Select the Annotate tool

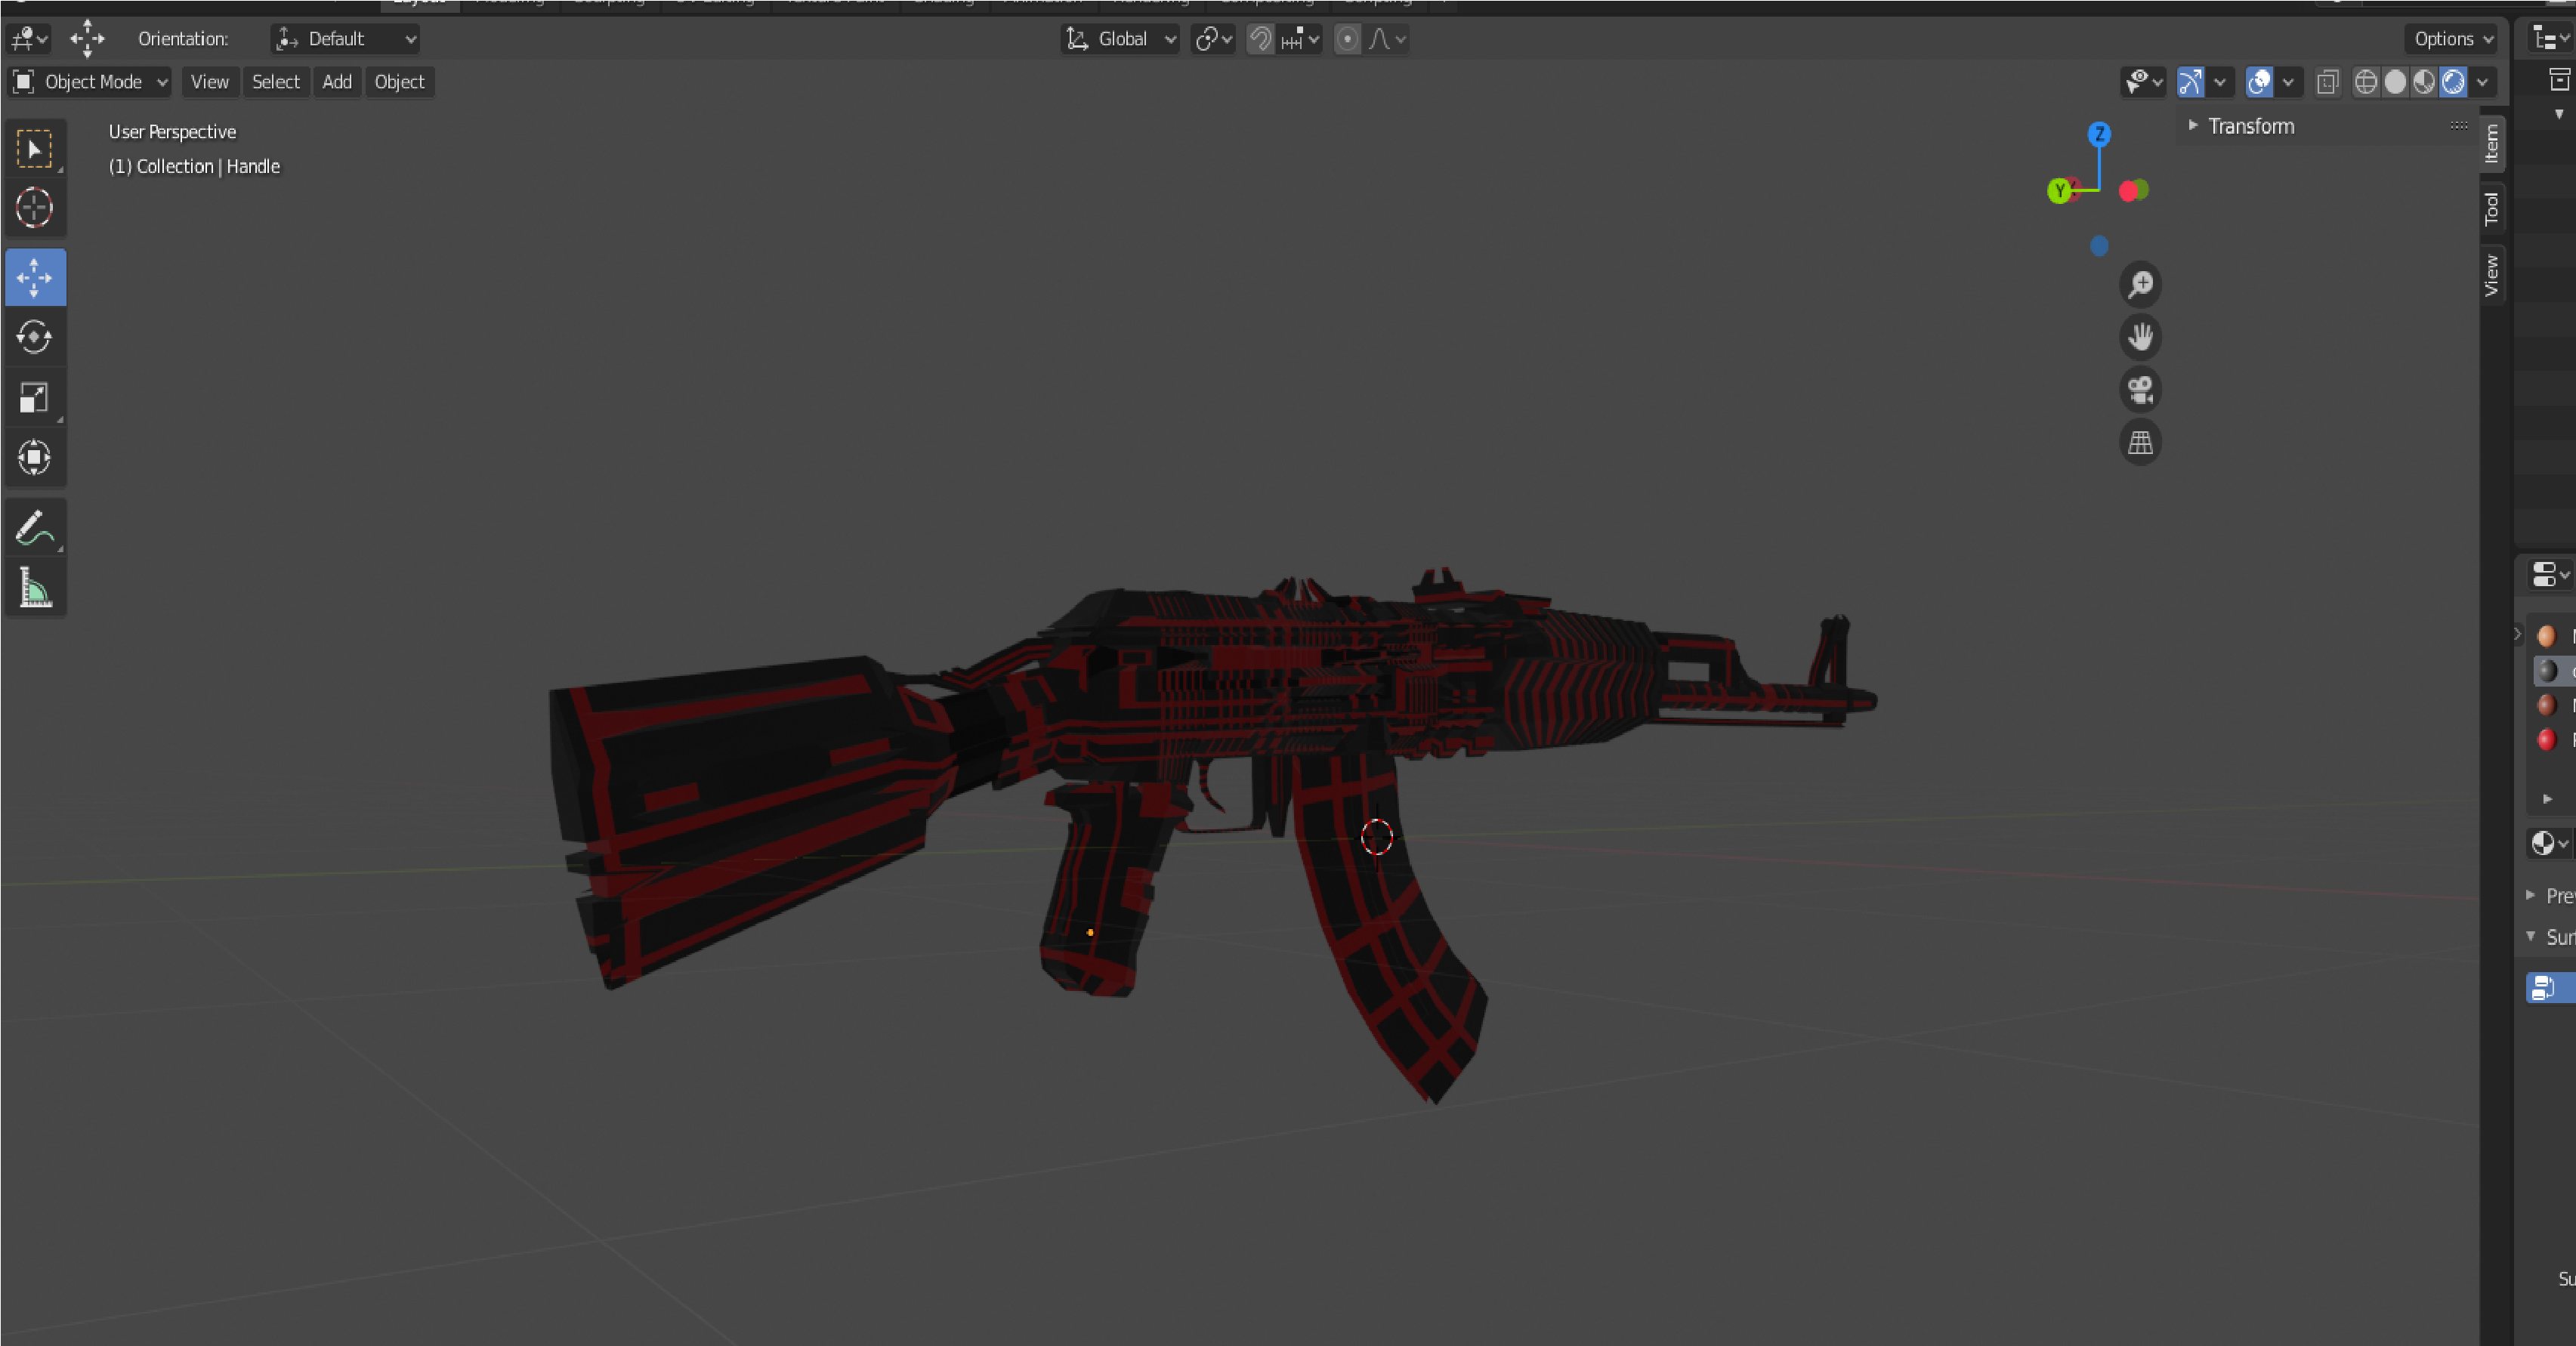[x=35, y=527]
